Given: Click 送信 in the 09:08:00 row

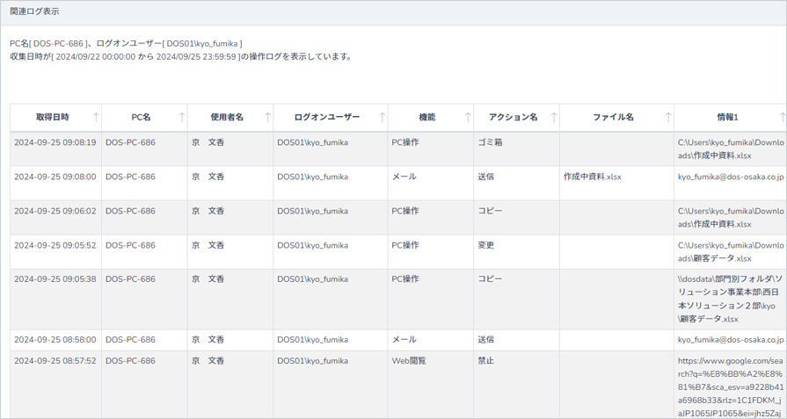Looking at the screenshot, I should pos(486,177).
